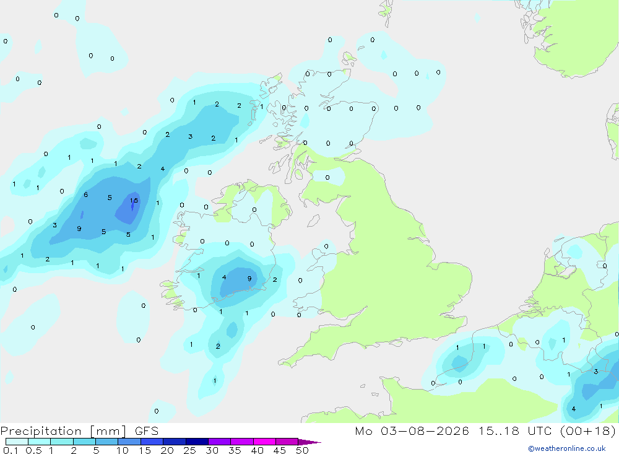Click the 40–45 mm magenta legend color box

pyautogui.click(x=264, y=442)
